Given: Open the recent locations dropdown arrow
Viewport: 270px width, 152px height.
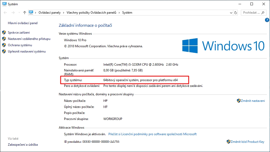Looking at the screenshot, I should (x=19, y=13).
